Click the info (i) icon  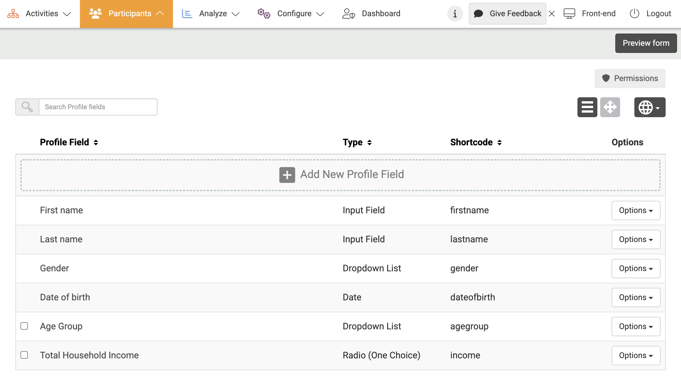[455, 14]
